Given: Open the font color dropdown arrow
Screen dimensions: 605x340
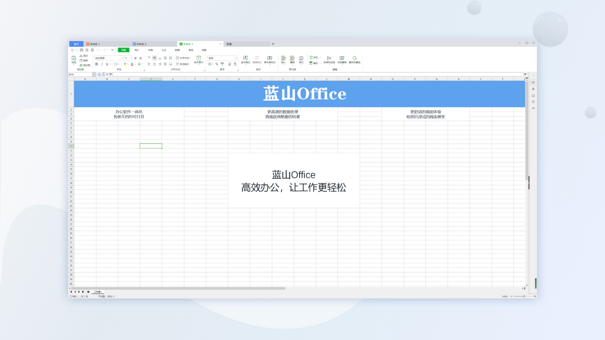Looking at the screenshot, I should coord(135,64).
